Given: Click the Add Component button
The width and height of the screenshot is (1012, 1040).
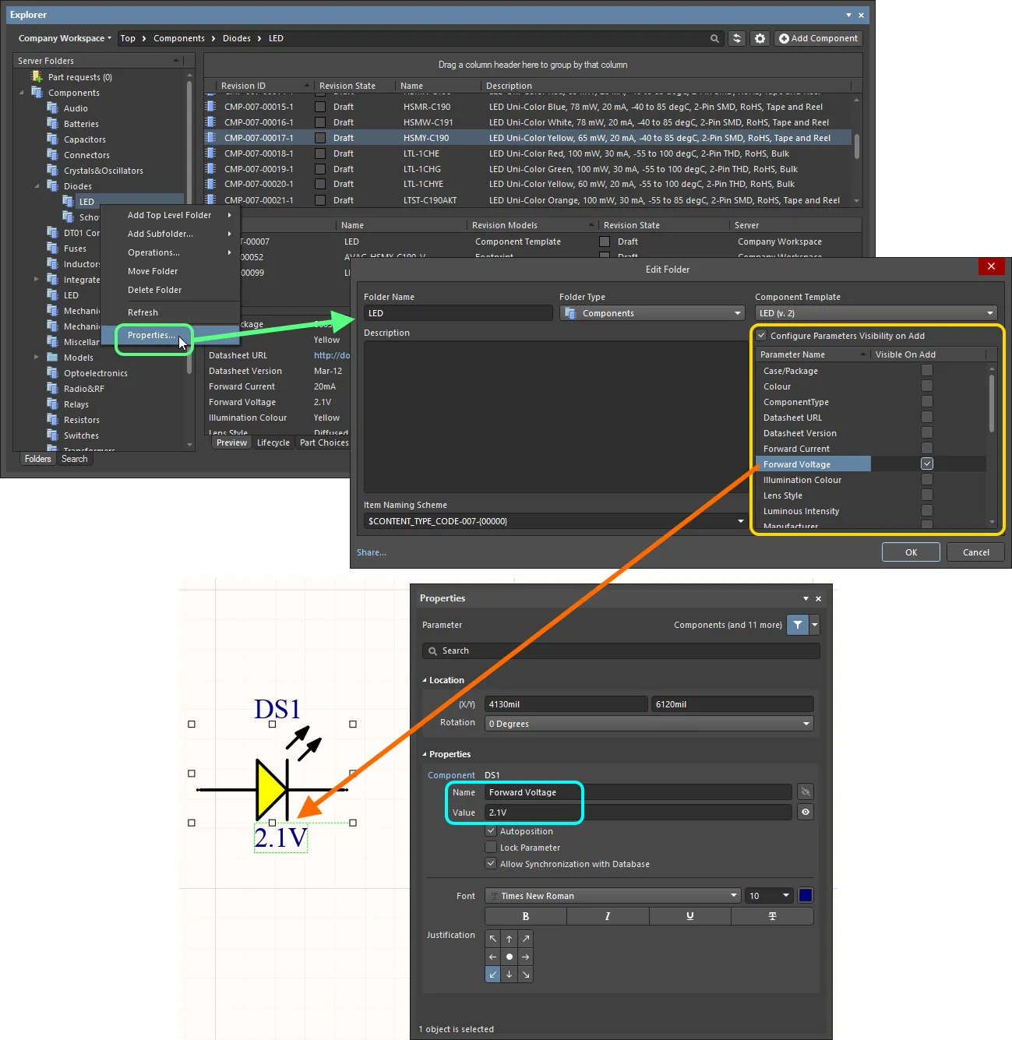Looking at the screenshot, I should pyautogui.click(x=818, y=38).
